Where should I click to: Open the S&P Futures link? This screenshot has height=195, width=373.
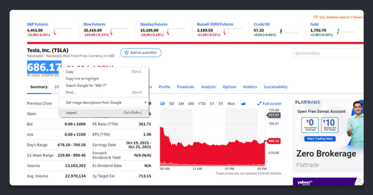click(x=37, y=24)
